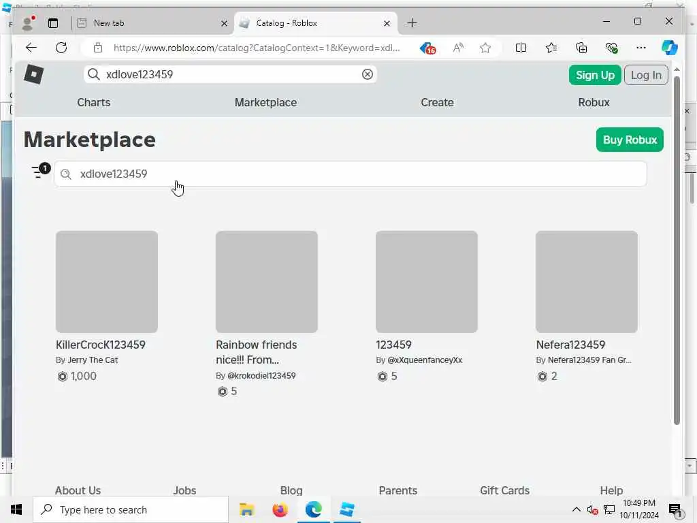Focus the top Roblox search field
This screenshot has width=697, height=523.
pyautogui.click(x=230, y=74)
